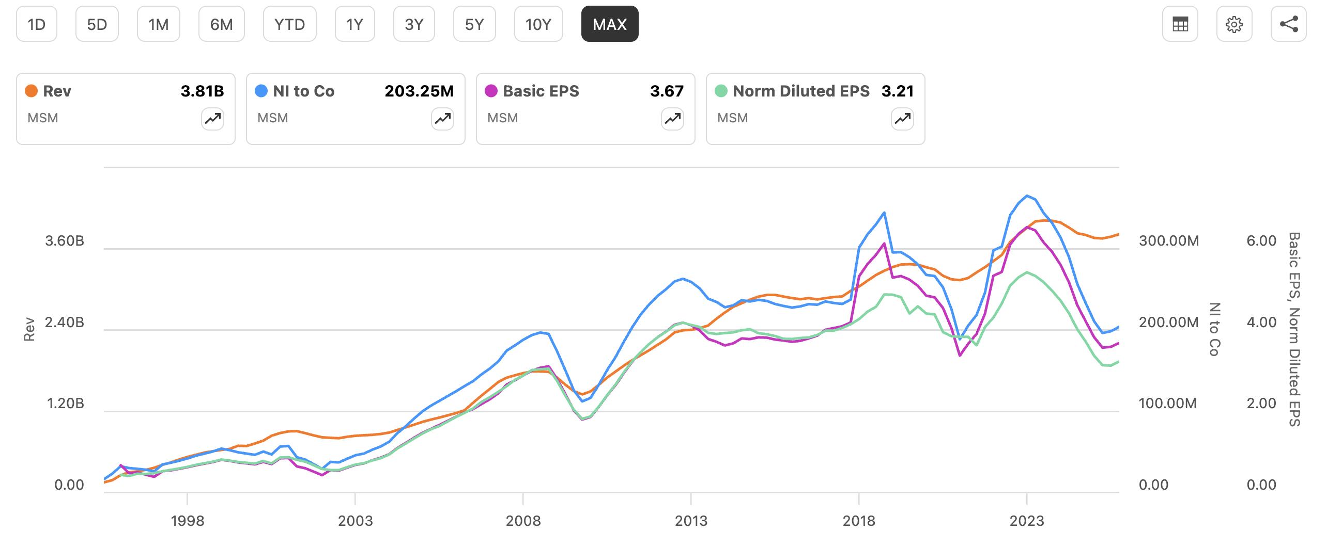The width and height of the screenshot is (1327, 548).
Task: Click the Norm Diluted EPS metric label
Action: 801,91
